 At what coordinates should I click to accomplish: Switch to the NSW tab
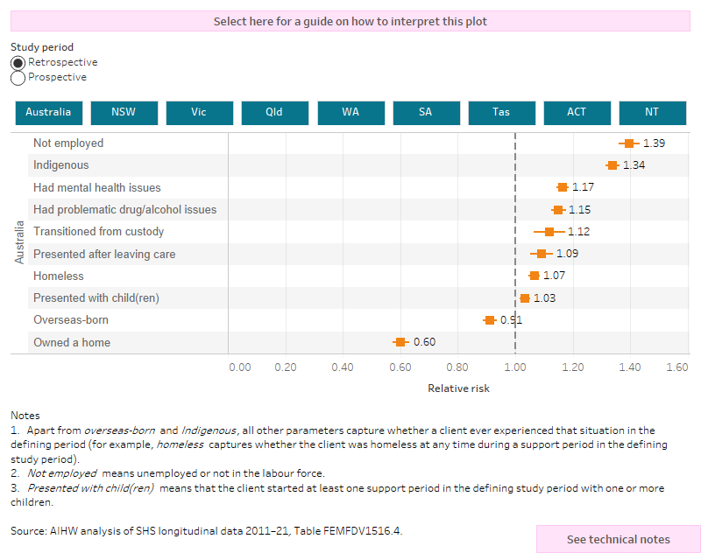coord(124,112)
